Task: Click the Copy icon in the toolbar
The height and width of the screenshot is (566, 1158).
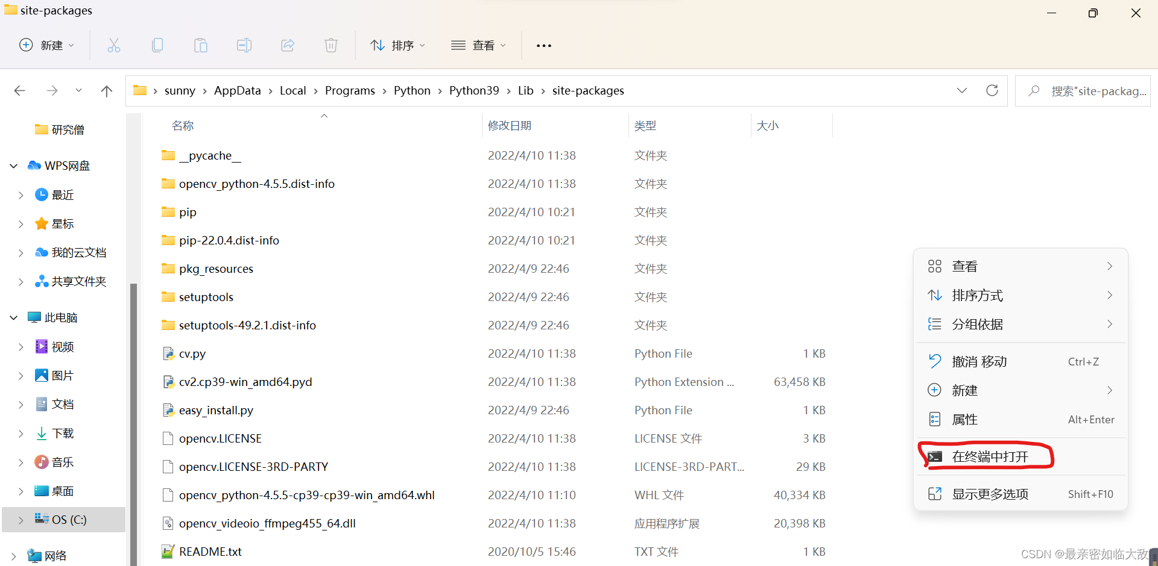Action: pyautogui.click(x=157, y=45)
